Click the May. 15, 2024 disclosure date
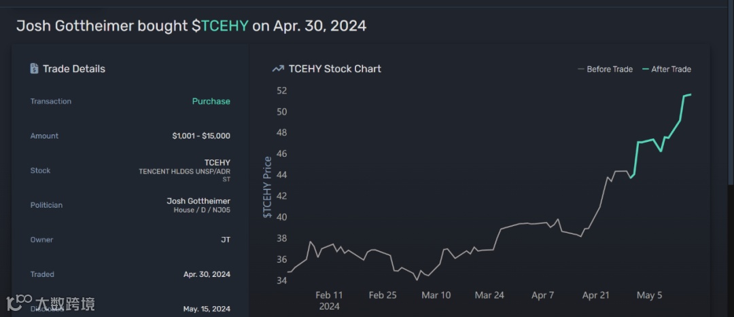The width and height of the screenshot is (734, 317). pos(207,309)
